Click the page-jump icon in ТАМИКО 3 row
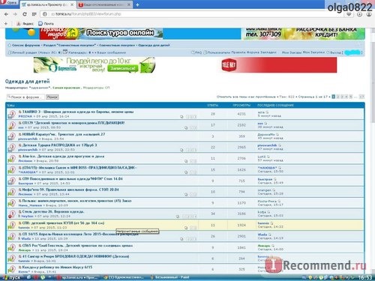The image size is (375, 281). tap(181, 117)
